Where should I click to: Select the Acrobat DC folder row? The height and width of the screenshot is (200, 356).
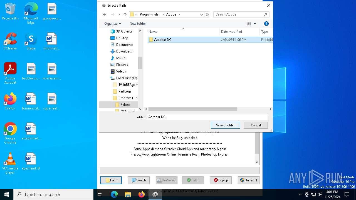coord(210,40)
